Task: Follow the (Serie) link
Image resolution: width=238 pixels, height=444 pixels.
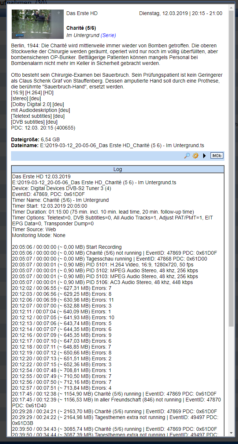Action: point(108,35)
